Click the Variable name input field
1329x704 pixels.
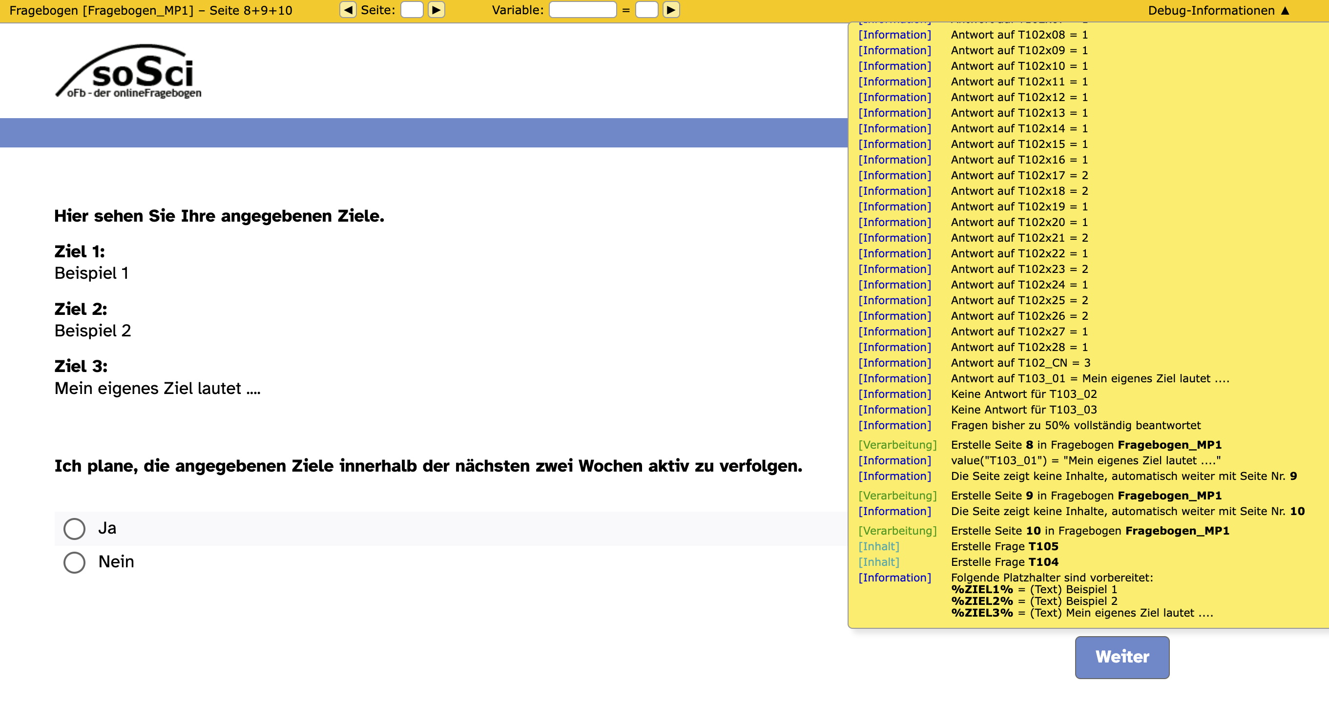(x=582, y=10)
